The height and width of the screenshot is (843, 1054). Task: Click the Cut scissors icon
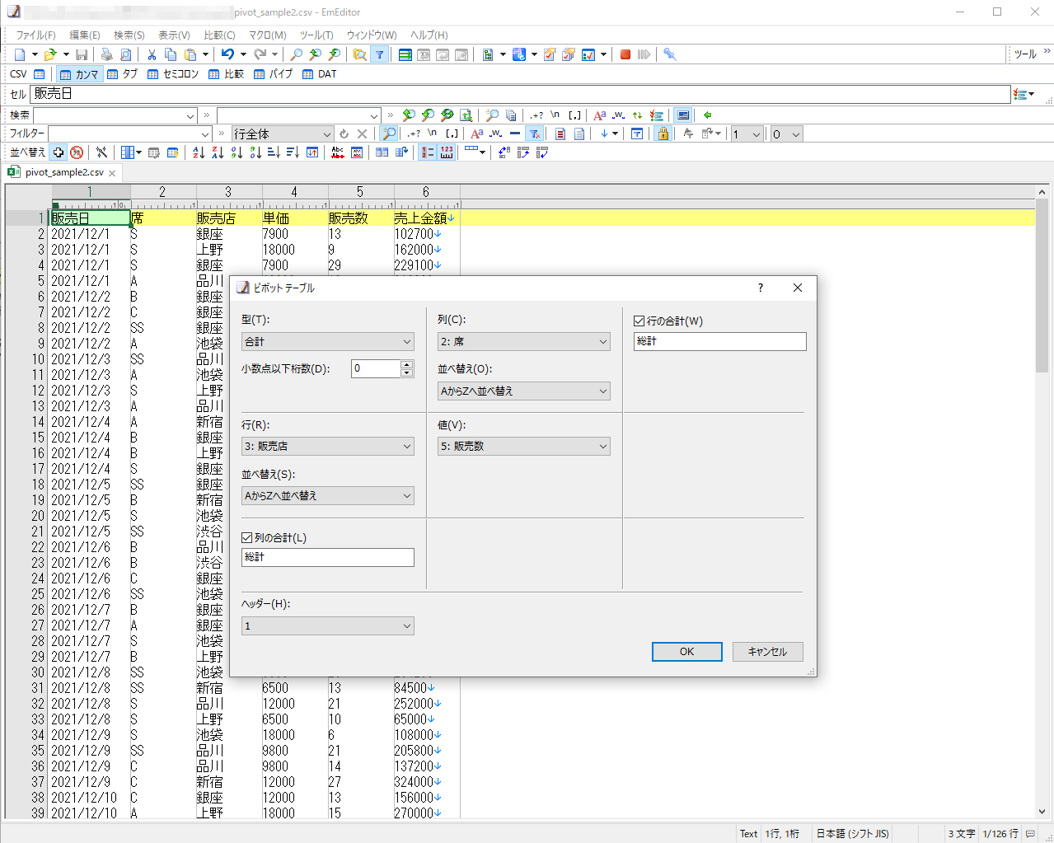(152, 54)
